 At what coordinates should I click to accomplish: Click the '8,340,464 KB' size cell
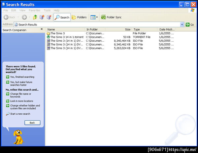pyautogui.click(x=122, y=41)
